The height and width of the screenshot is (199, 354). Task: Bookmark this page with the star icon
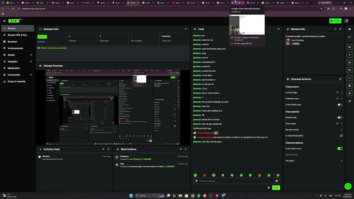click(x=321, y=9)
